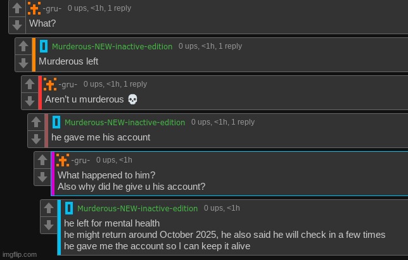
Task: Click -gru- orange avatar icon on top comment
Action: 34,8
